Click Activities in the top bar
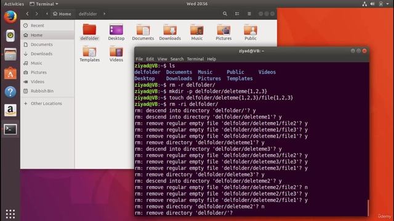The height and width of the screenshot is (221, 394). coord(14,4)
